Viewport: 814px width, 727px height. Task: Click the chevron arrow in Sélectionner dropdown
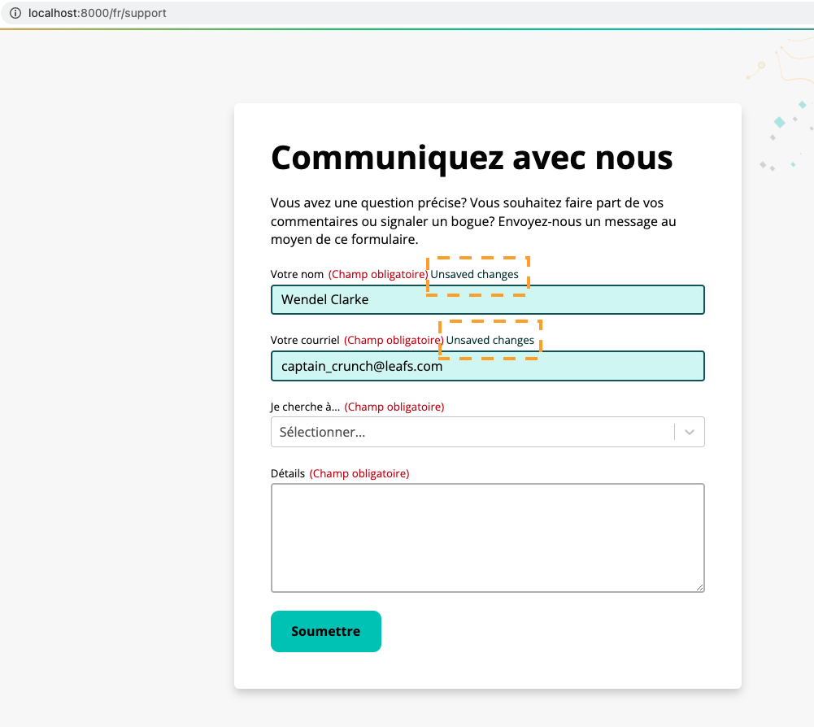(690, 432)
